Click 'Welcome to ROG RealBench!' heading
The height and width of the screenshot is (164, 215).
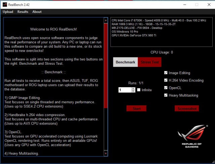point(53,29)
